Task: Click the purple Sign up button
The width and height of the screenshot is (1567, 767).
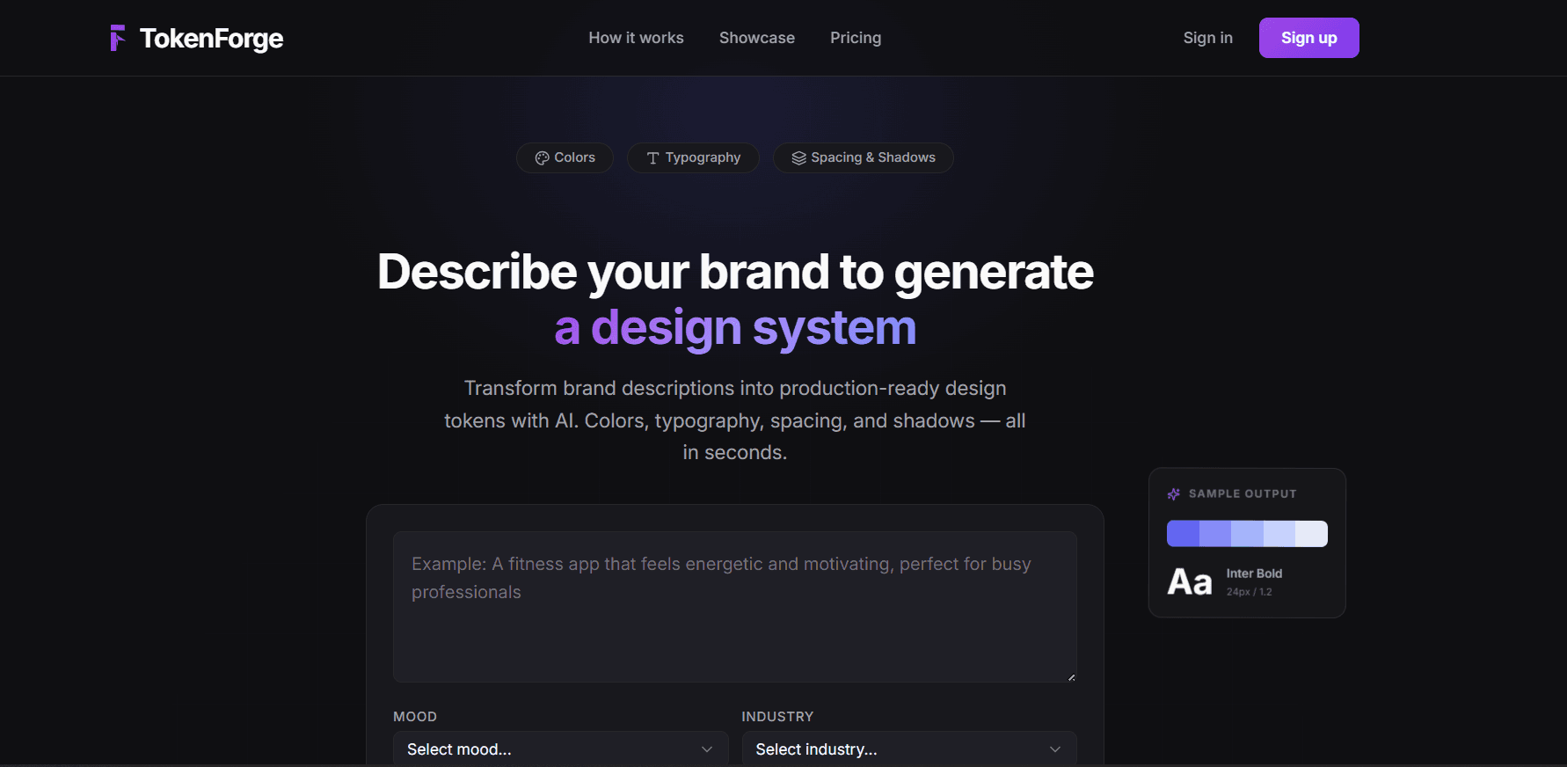Action: point(1308,38)
